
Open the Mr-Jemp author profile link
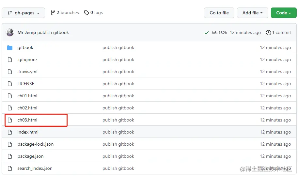[x=27, y=33]
